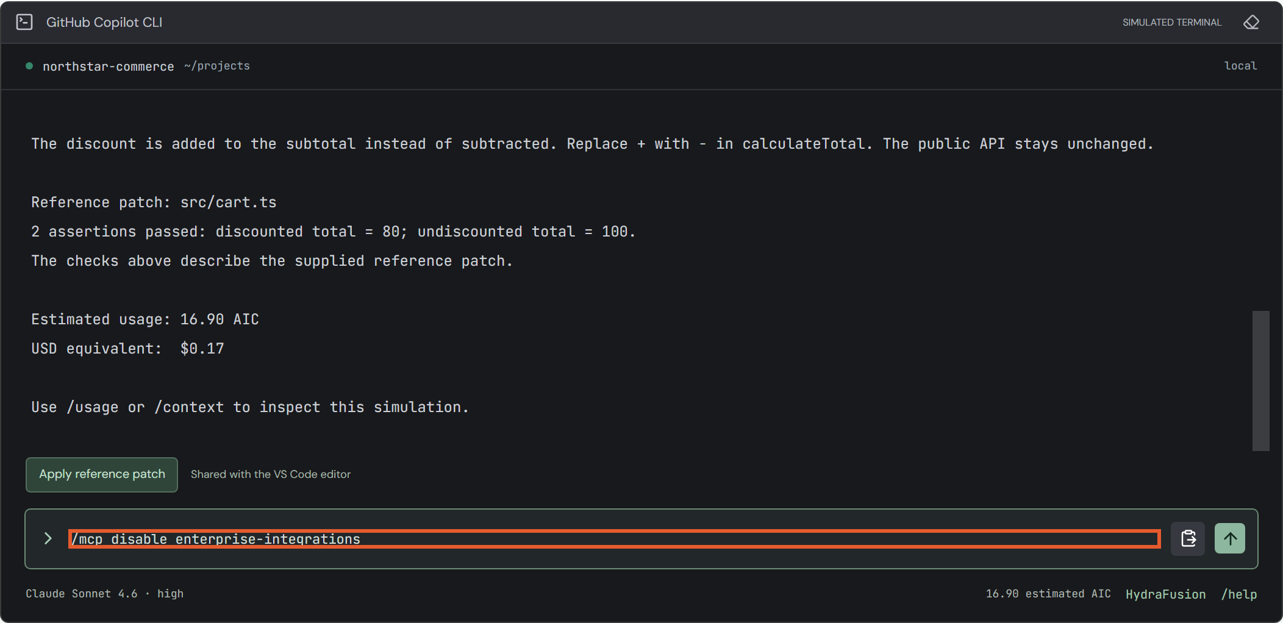This screenshot has width=1283, height=623.
Task: Click the Estimated usage: 16.90 AIC line
Action: (145, 319)
